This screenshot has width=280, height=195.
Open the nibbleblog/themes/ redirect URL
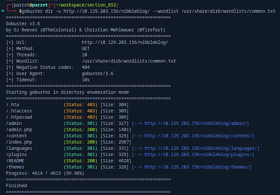click(x=198, y=167)
